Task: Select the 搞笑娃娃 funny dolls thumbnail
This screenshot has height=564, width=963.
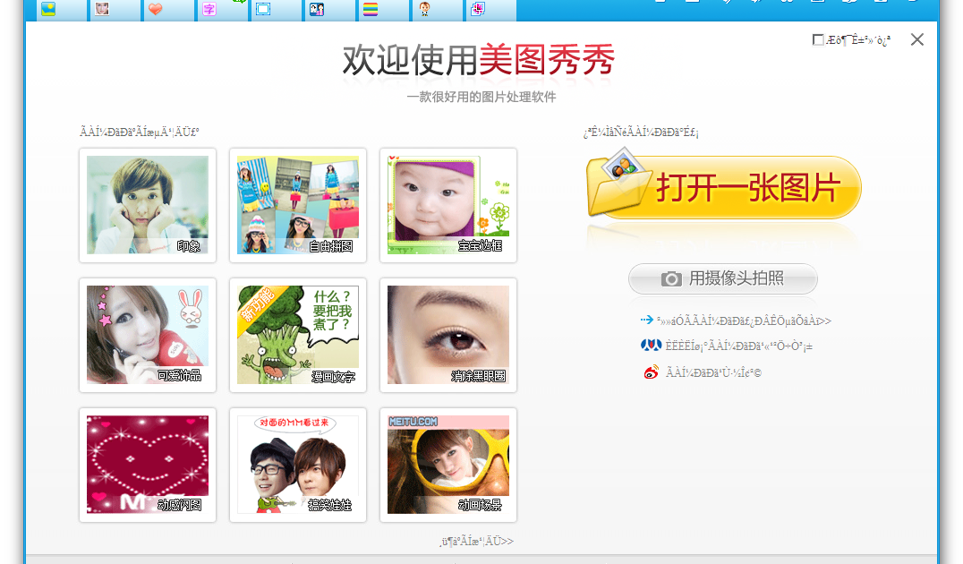Action: (x=298, y=466)
